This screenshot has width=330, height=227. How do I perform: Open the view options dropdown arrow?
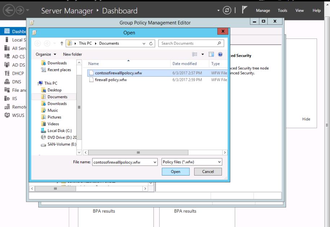pyautogui.click(x=202, y=54)
